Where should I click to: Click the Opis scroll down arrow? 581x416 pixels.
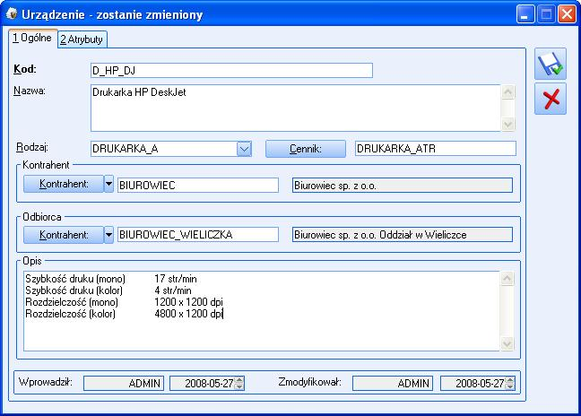[x=507, y=343]
